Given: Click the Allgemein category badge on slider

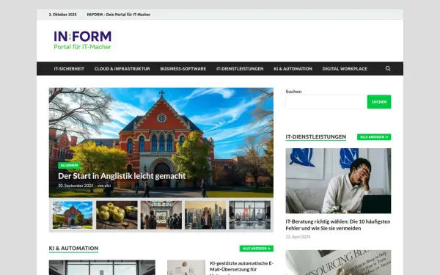Looking at the screenshot, I should pyautogui.click(x=69, y=166).
